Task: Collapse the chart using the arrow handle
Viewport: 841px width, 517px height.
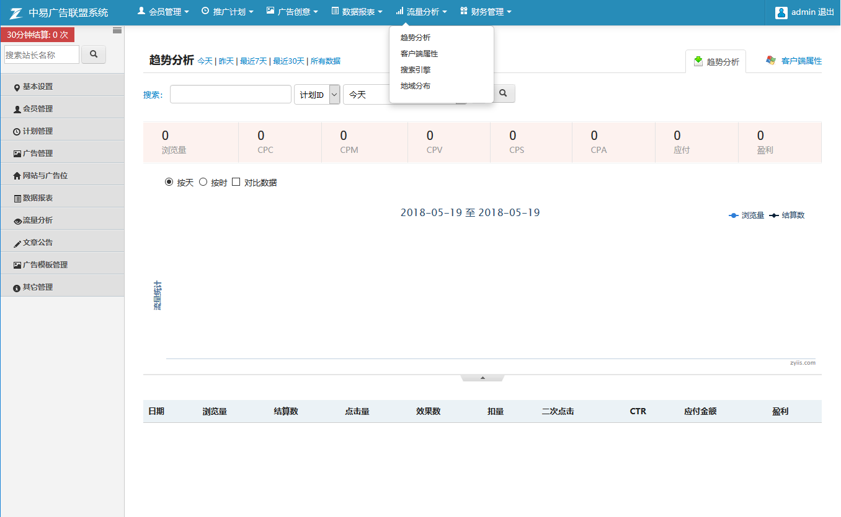Action: (x=483, y=378)
